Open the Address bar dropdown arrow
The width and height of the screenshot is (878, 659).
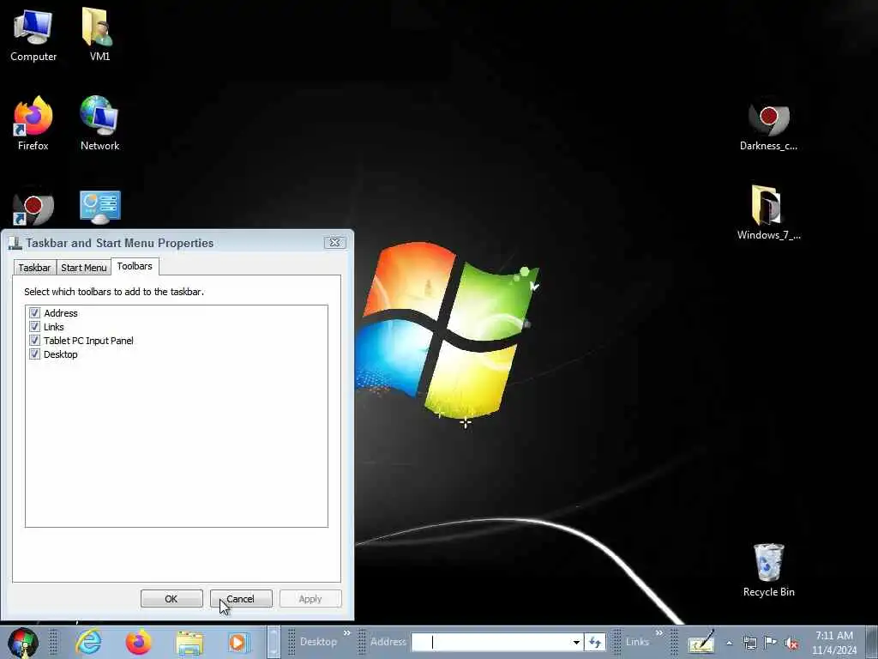point(576,642)
